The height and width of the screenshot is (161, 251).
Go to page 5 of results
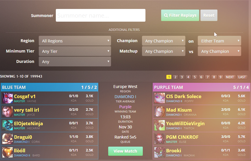click(195, 77)
